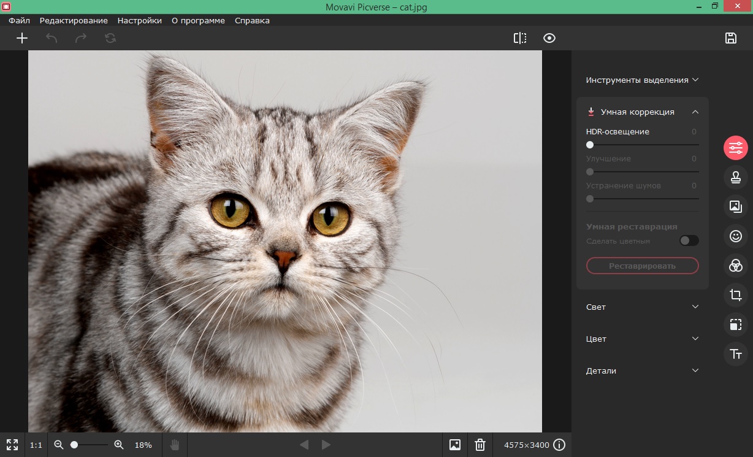Reset all changes with circular arrows icon
Viewport: 753px width, 457px height.
pos(110,38)
